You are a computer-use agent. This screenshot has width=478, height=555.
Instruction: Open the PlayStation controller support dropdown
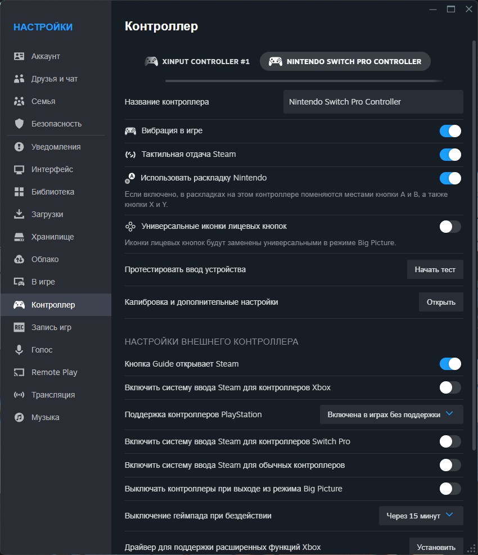[391, 414]
